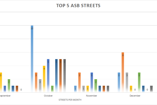Select the yellow December bar labeled 1
Image resolution: width=157 pixels, height=105 pixels.
tap(131, 89)
